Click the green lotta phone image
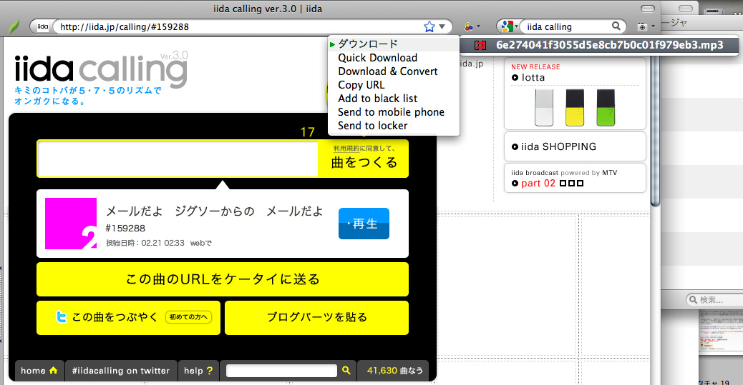 pyautogui.click(x=606, y=107)
